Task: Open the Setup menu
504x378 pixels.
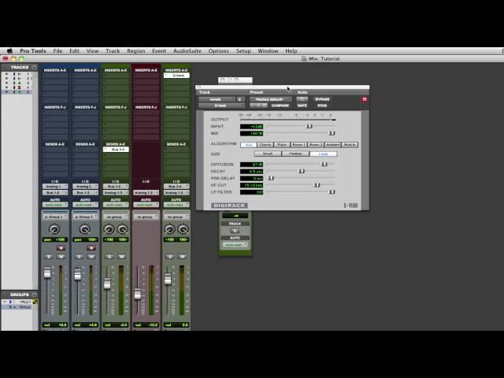Action: (x=243, y=50)
